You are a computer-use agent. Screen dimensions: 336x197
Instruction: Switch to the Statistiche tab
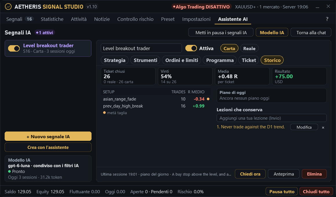[52, 19]
